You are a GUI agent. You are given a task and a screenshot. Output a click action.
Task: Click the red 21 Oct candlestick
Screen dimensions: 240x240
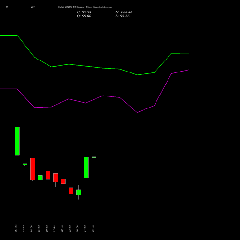coord(56,178)
